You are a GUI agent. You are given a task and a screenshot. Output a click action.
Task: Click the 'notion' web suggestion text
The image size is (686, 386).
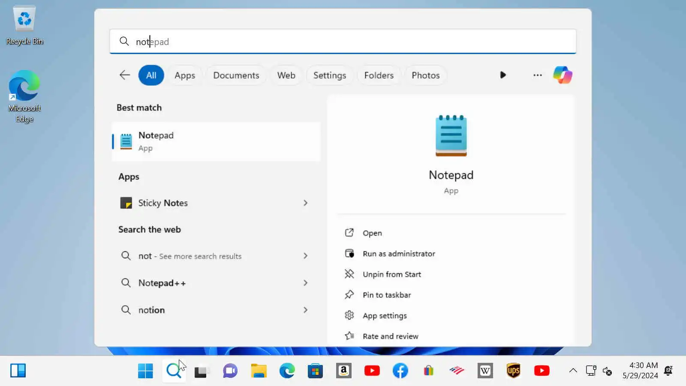point(151,310)
